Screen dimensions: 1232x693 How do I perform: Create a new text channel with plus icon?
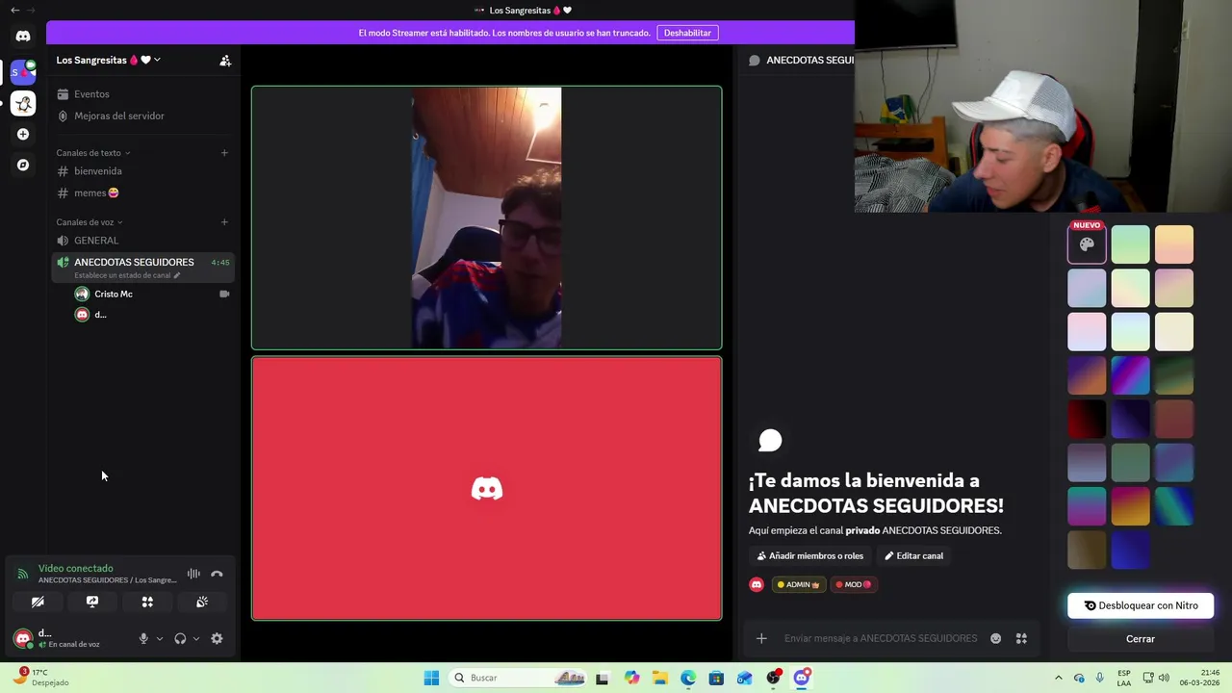(224, 152)
